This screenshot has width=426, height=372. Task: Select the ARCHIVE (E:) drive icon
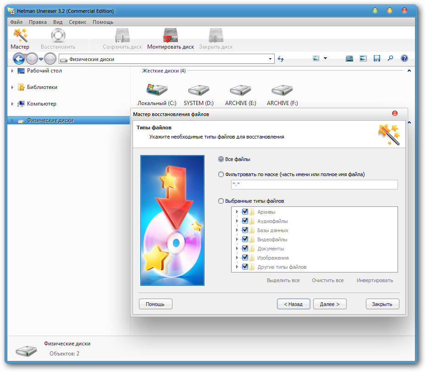pos(240,90)
